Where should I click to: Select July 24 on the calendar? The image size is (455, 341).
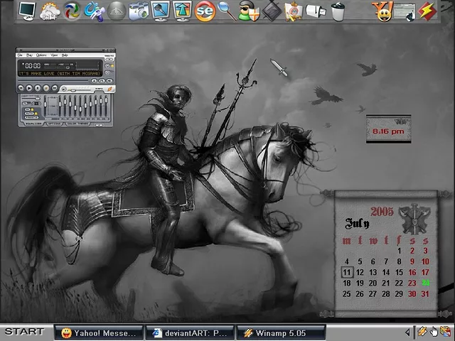(425, 283)
